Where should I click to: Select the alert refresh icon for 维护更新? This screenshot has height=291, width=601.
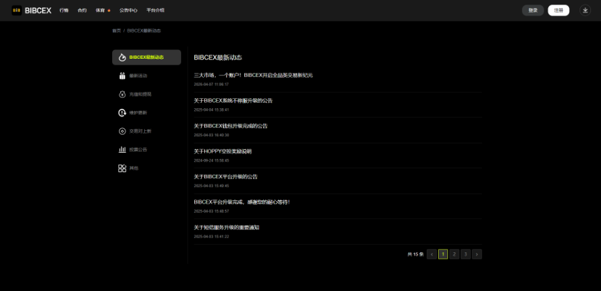122,113
